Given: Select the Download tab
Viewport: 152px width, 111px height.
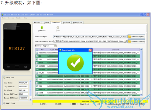Looking at the screenshot, I should tap(56, 22).
